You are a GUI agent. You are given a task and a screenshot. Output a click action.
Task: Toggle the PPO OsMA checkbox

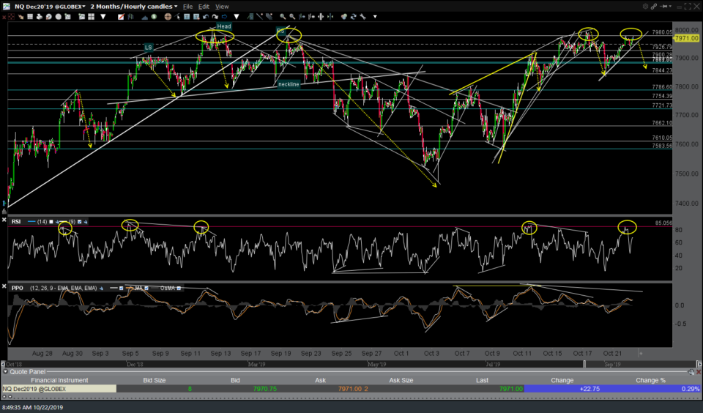179,288
